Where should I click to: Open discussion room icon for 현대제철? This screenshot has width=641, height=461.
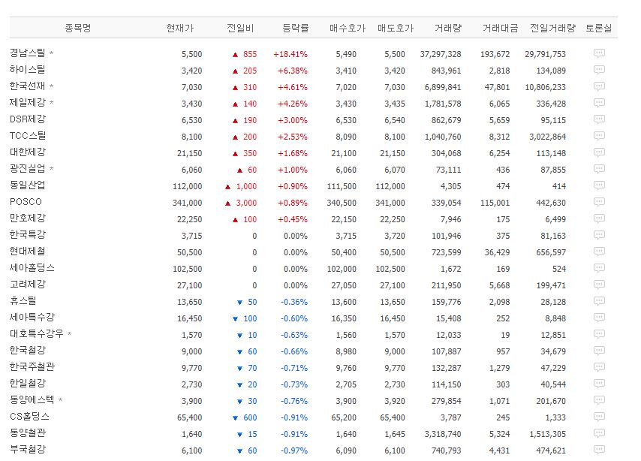599,252
